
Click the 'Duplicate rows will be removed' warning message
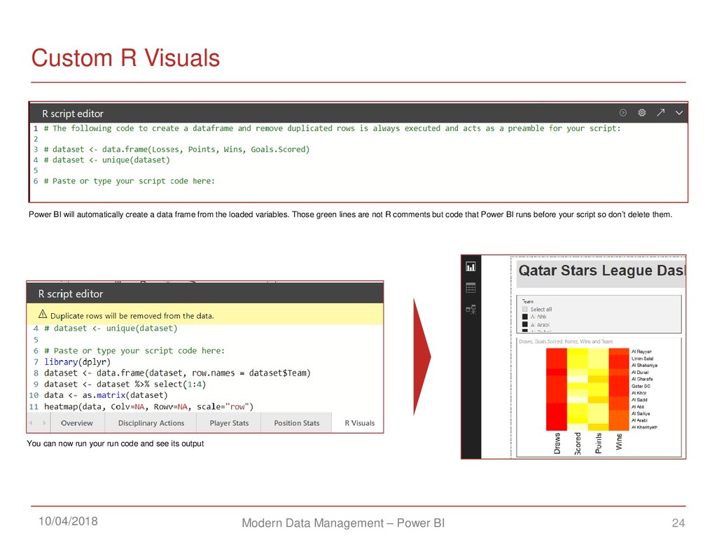pyautogui.click(x=132, y=316)
